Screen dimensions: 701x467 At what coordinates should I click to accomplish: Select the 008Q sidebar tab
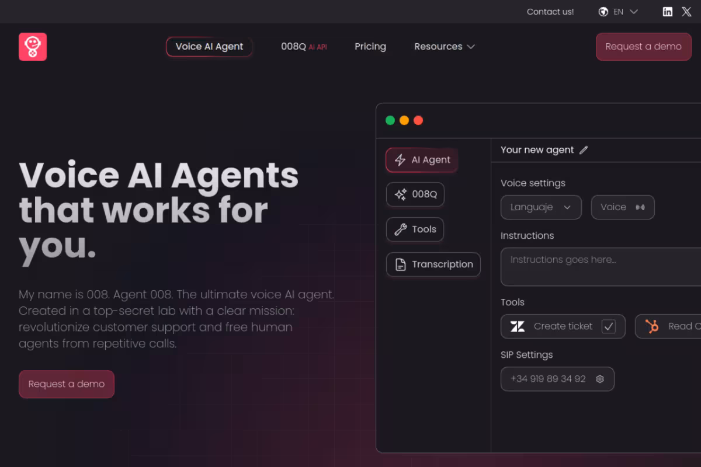click(415, 194)
